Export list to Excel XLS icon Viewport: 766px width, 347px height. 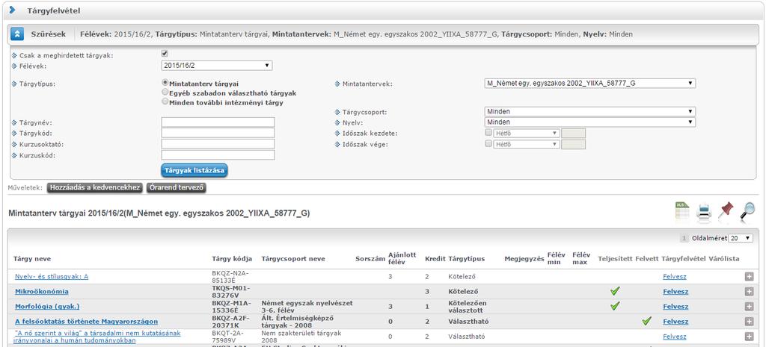point(682,211)
